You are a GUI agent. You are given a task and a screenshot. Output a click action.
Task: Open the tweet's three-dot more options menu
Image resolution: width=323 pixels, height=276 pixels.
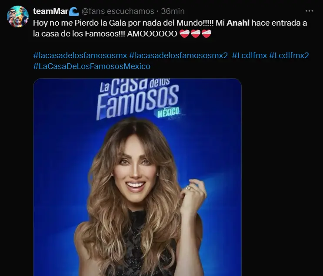click(309, 11)
